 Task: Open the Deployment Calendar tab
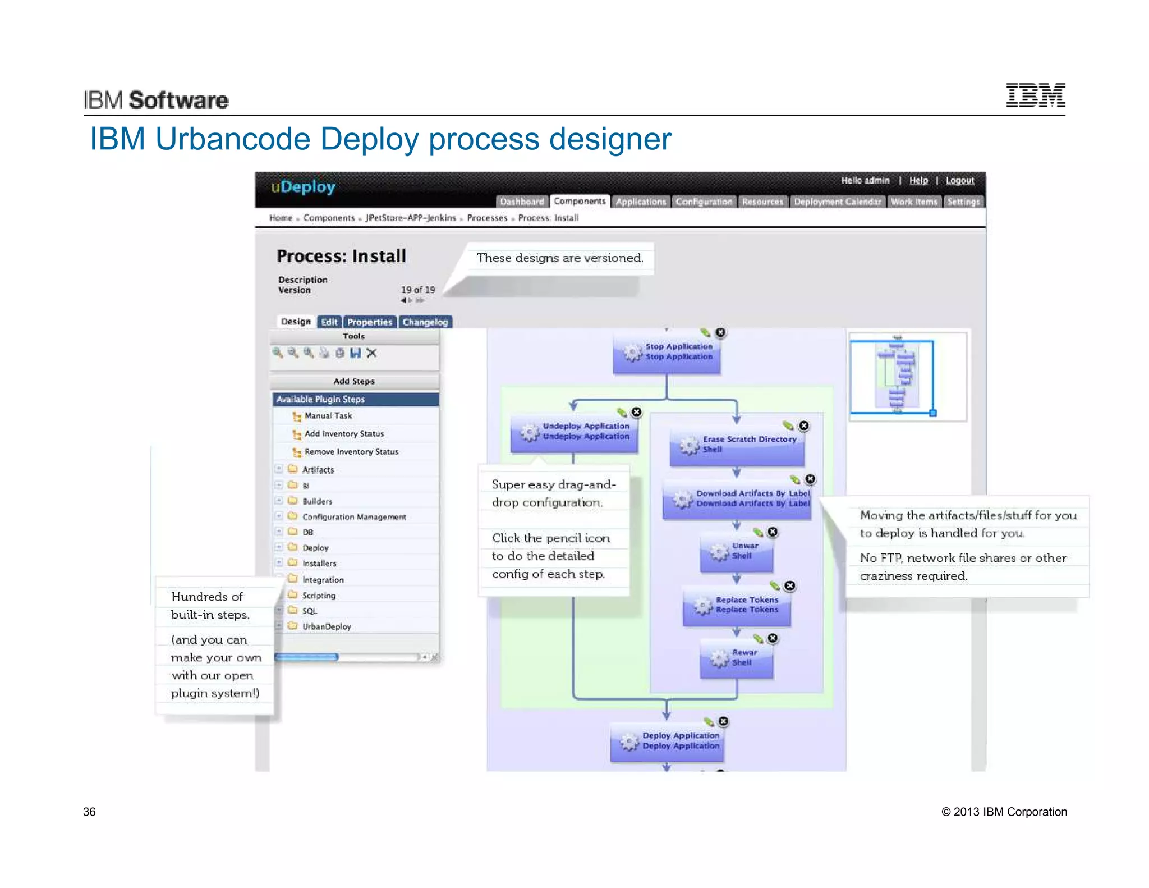838,202
